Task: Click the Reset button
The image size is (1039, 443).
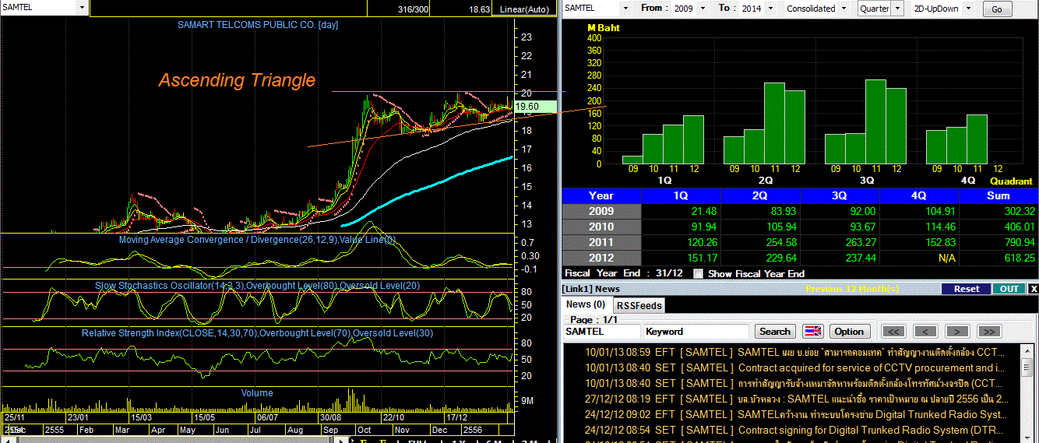Action: click(966, 289)
